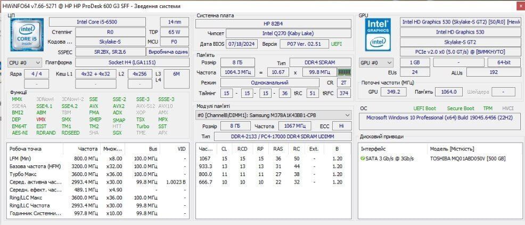Click the TPM status indicator
The width and height of the screenshot is (525, 225).
[487, 108]
